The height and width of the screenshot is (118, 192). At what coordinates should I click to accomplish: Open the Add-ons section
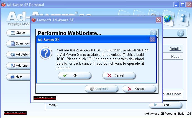[18, 66]
